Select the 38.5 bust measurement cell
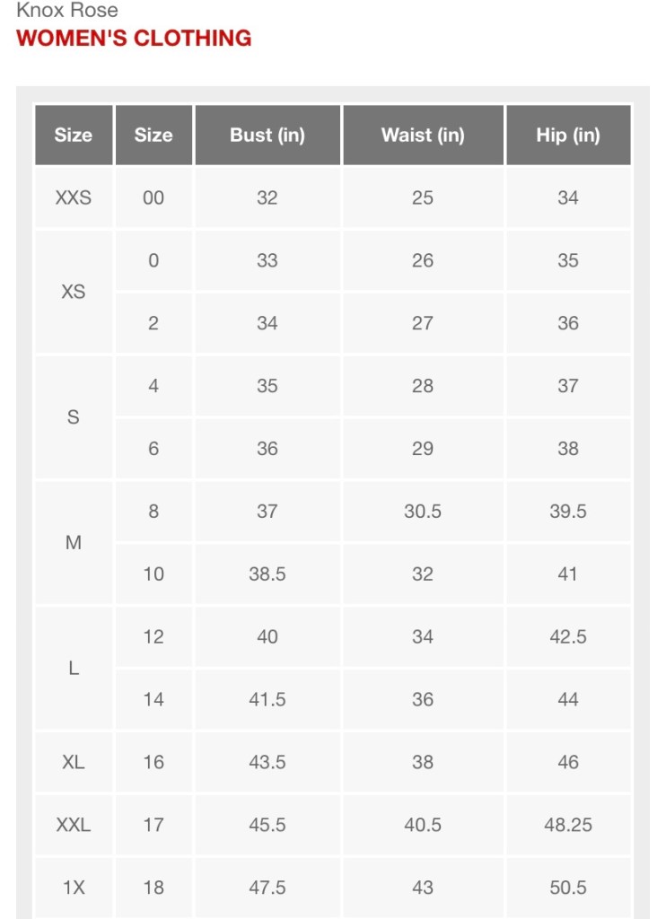Viewport: 666px width, 919px height. [x=267, y=573]
